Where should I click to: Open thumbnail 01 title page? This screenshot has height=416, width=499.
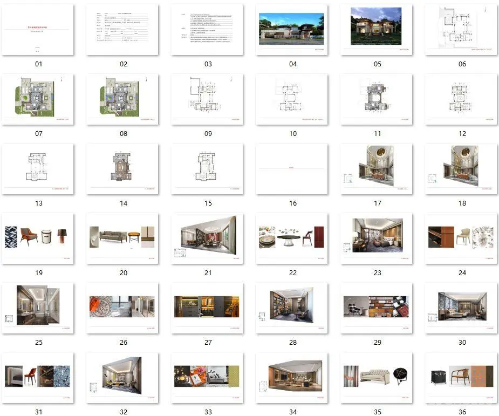pyautogui.click(x=38, y=30)
